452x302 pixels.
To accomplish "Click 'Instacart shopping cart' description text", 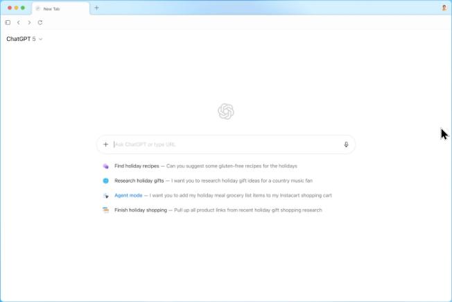I will coord(306,196).
